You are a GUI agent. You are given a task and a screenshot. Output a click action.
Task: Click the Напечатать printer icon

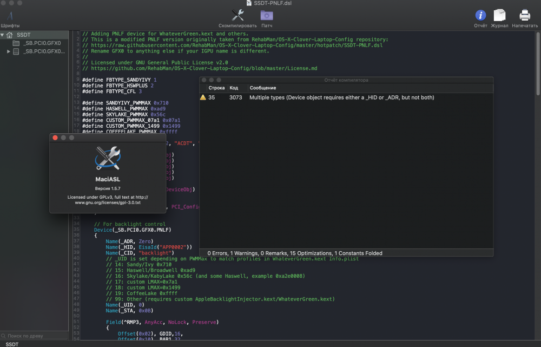pyautogui.click(x=524, y=15)
